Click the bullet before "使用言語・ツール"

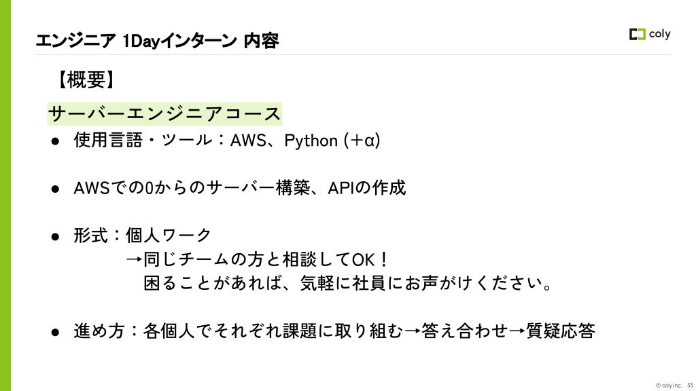click(x=55, y=141)
